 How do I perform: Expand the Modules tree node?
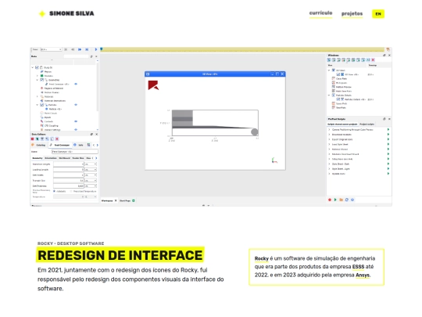(x=38, y=76)
